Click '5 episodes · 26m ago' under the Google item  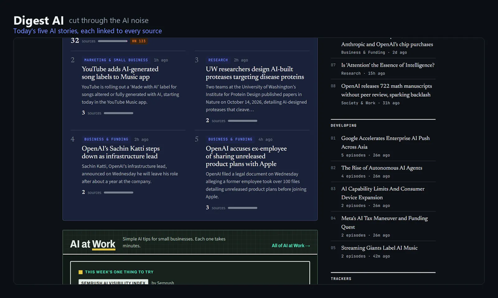(x=365, y=155)
